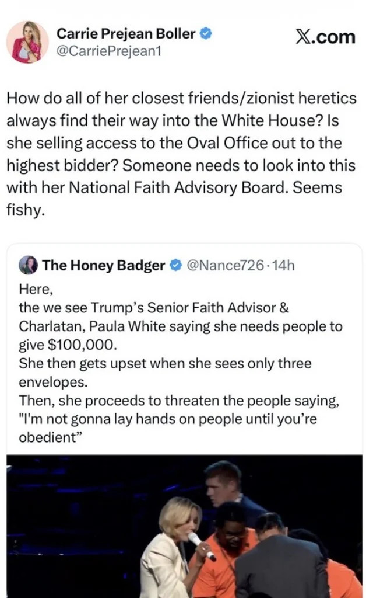Click The Honey Badger account name
Image resolution: width=366 pixels, height=598 pixels.
(104, 266)
